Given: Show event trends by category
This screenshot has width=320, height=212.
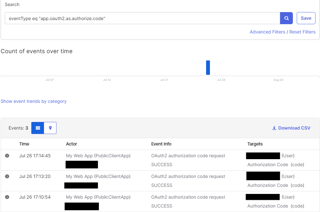Looking at the screenshot, I should [x=33, y=101].
